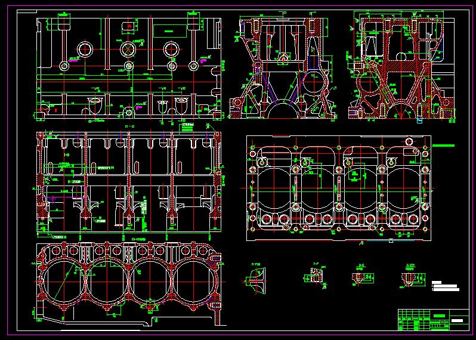Click the green rectangular label box near the drawing top
The width and height of the screenshot is (476, 340).
click(169, 31)
